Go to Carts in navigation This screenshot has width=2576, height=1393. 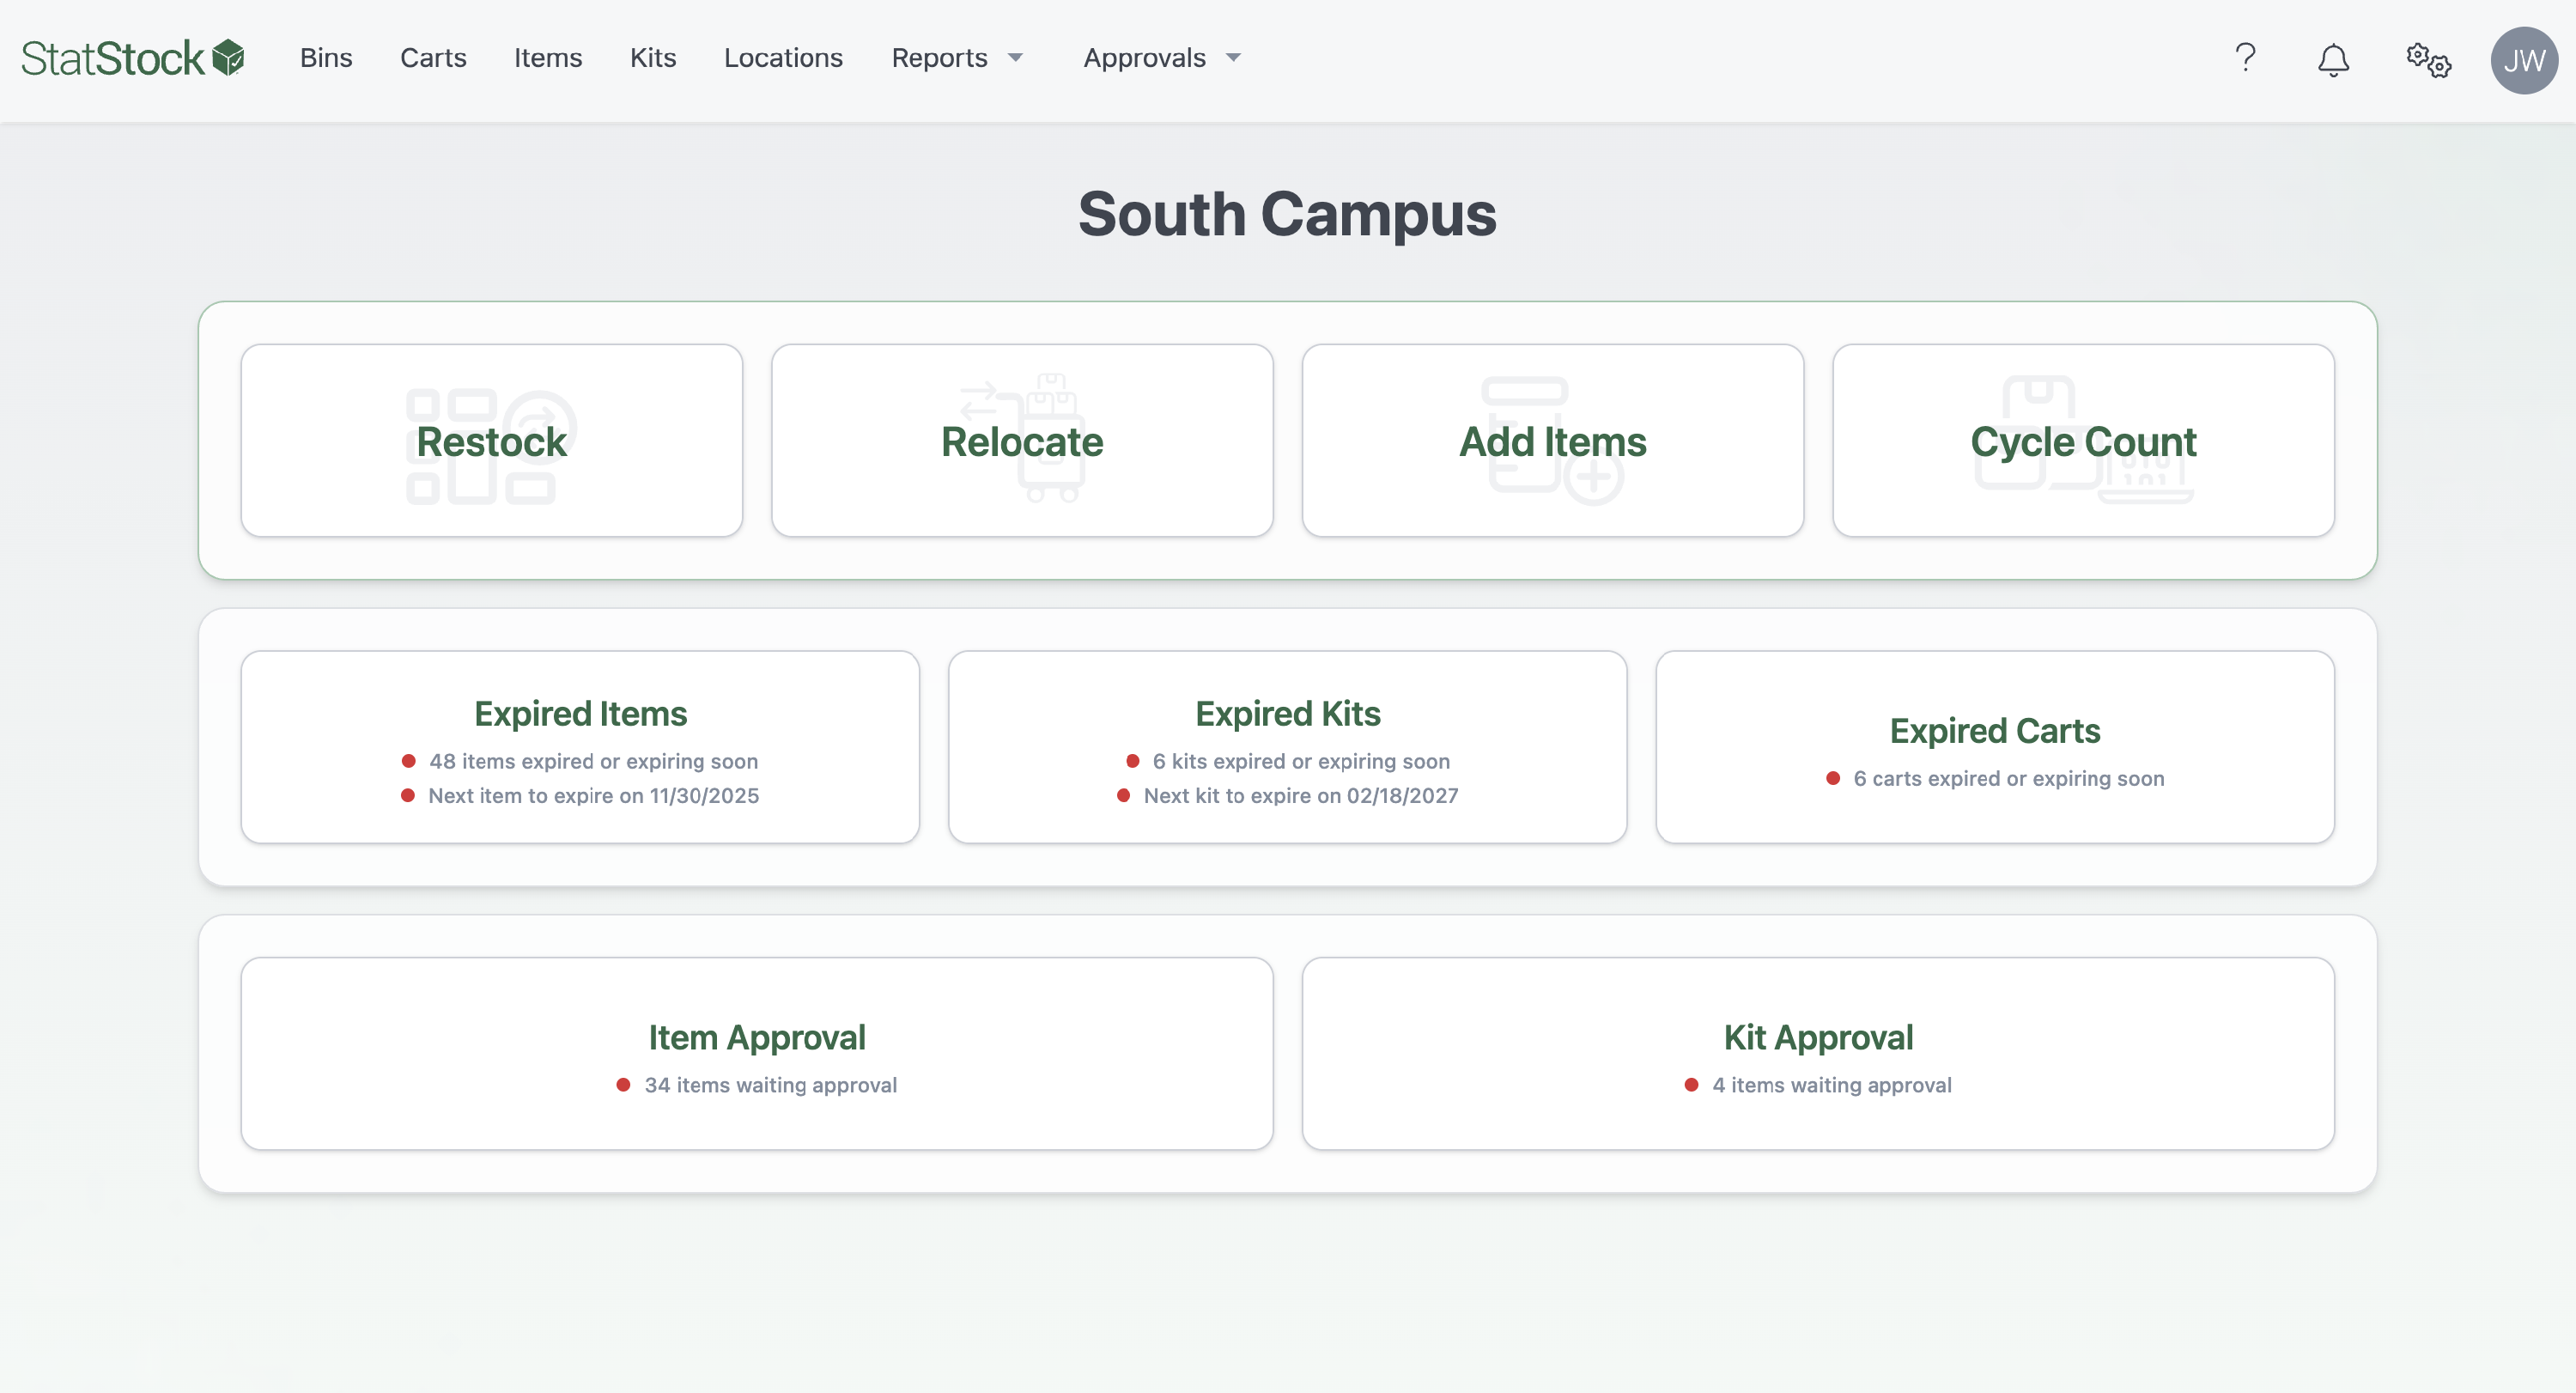[x=433, y=58]
